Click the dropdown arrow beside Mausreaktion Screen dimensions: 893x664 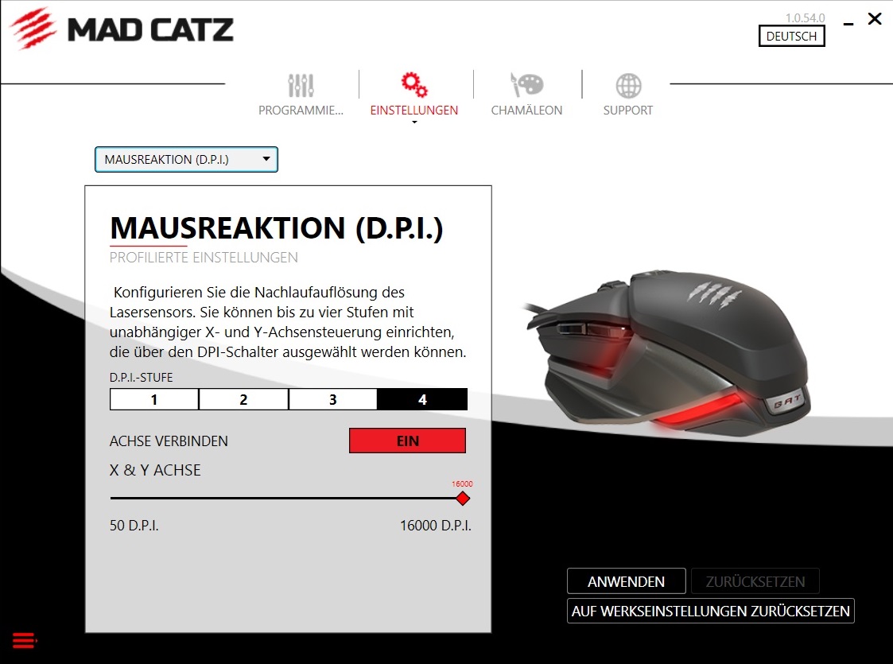[x=266, y=159]
